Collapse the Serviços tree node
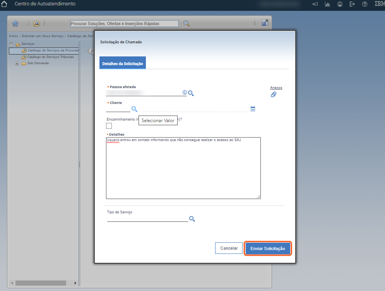Screen dimensions: 385x291 11,44
